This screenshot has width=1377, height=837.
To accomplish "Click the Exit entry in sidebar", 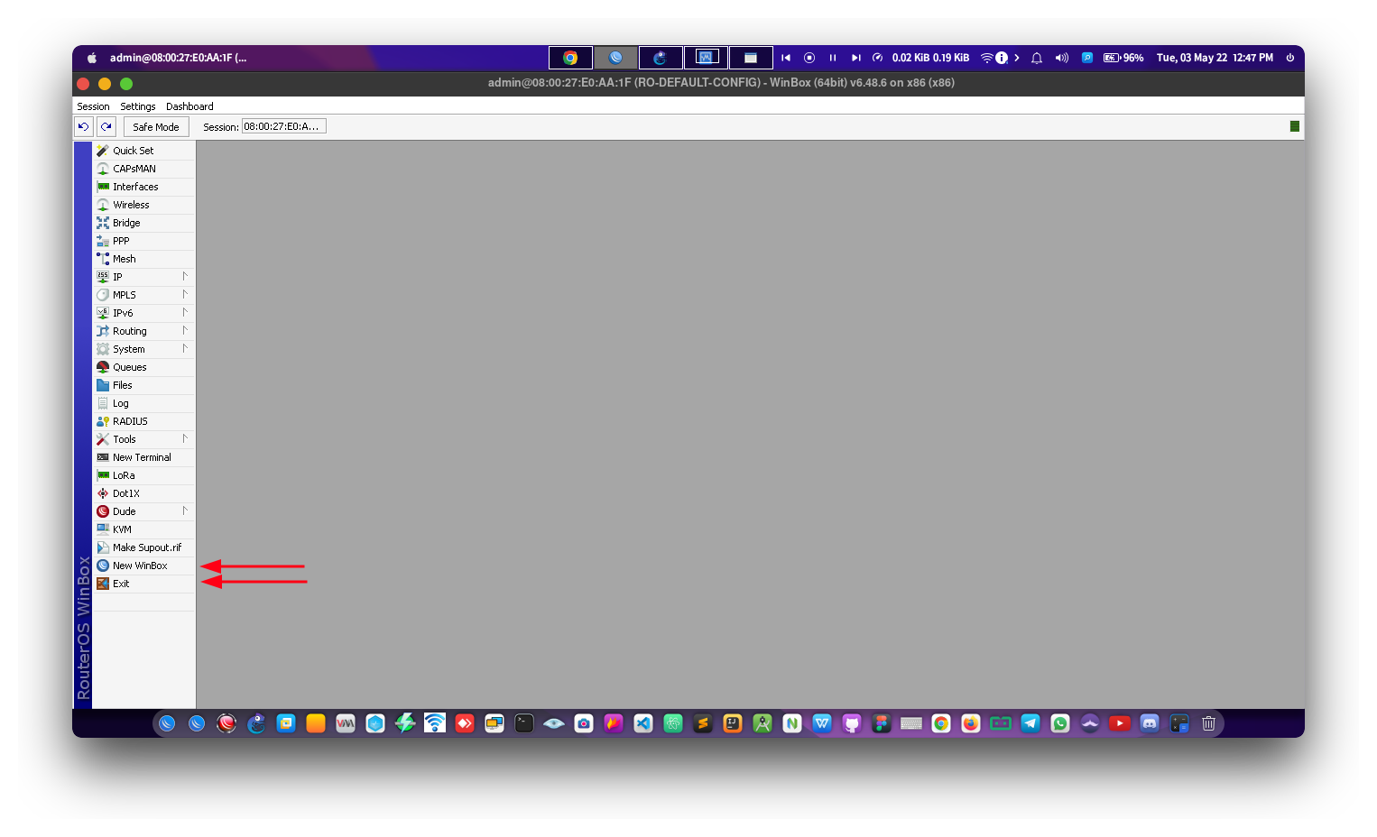I will (121, 584).
